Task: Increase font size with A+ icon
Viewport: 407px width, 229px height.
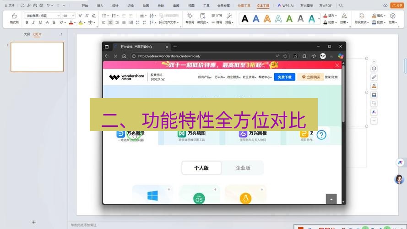Action: coord(80,16)
